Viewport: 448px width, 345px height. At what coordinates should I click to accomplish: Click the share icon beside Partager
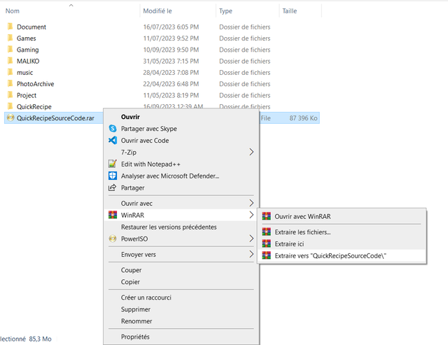[x=112, y=188]
